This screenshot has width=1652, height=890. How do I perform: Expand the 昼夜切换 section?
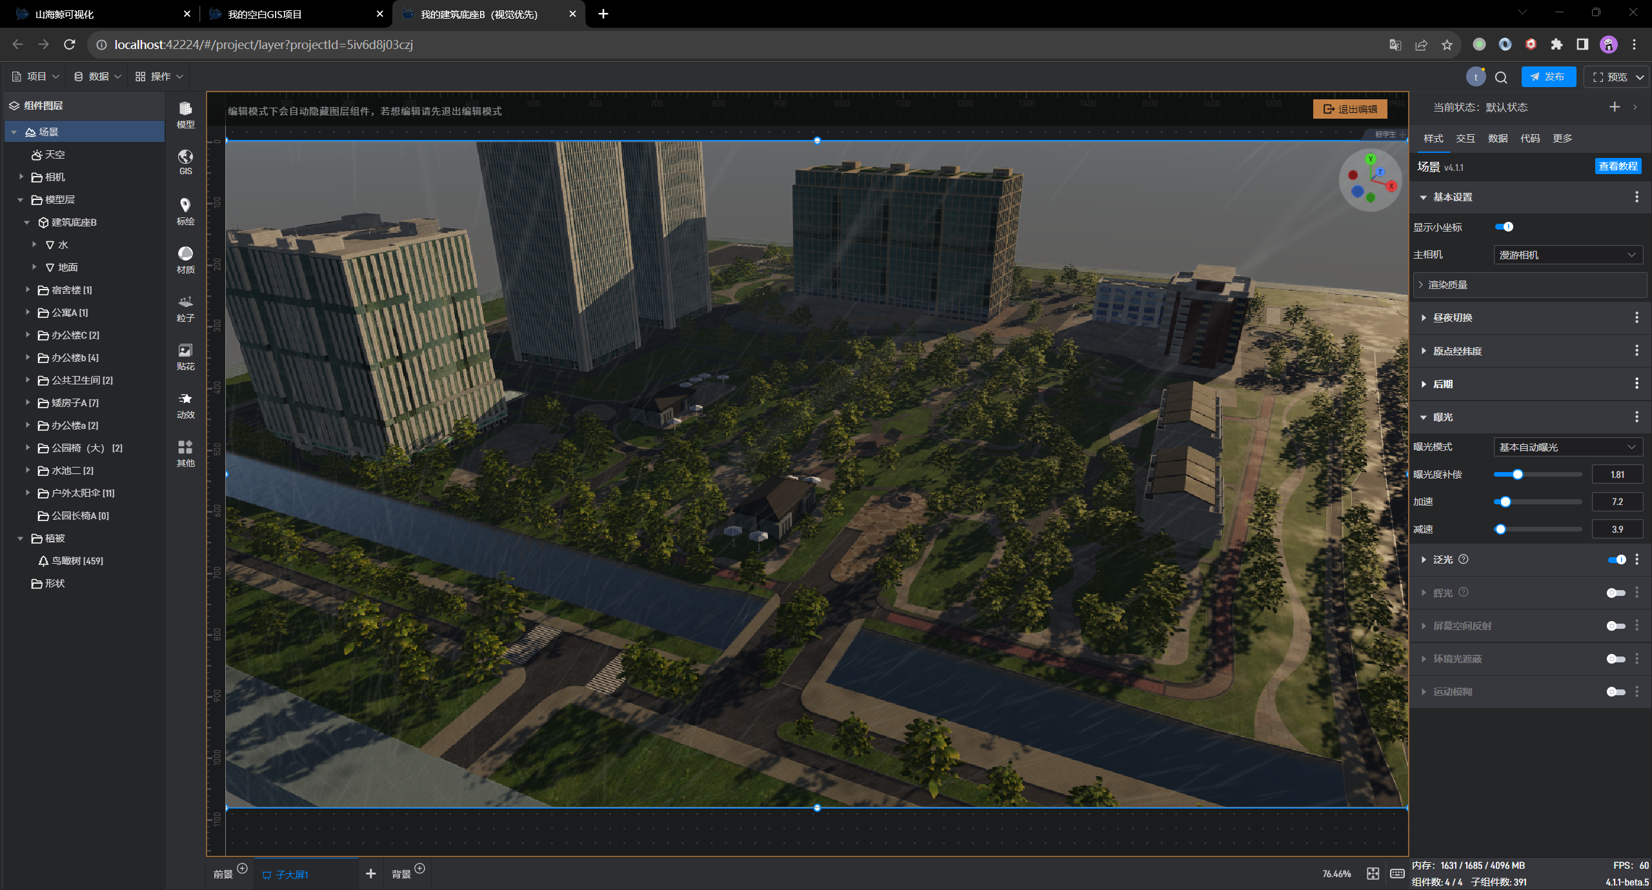(x=1452, y=318)
